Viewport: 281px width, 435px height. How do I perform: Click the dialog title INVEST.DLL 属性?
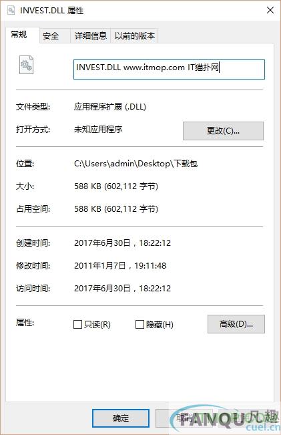click(51, 11)
